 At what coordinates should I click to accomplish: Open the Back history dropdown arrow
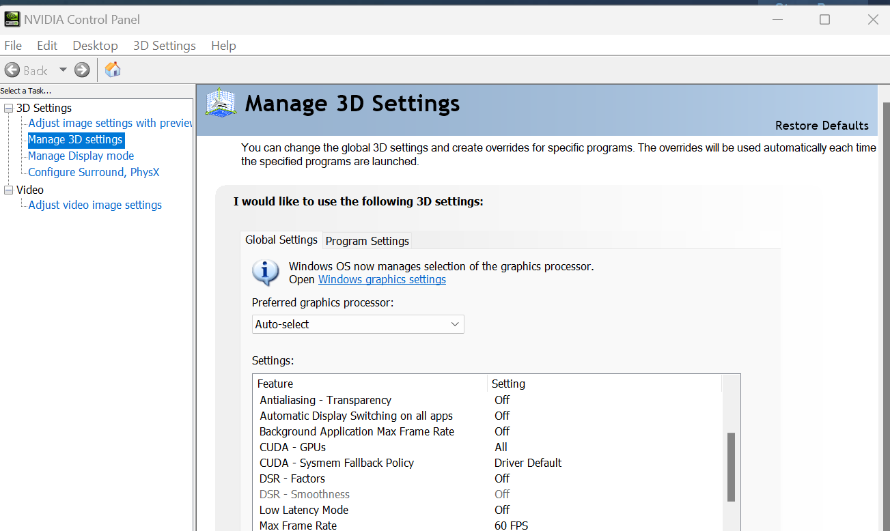[x=63, y=70]
